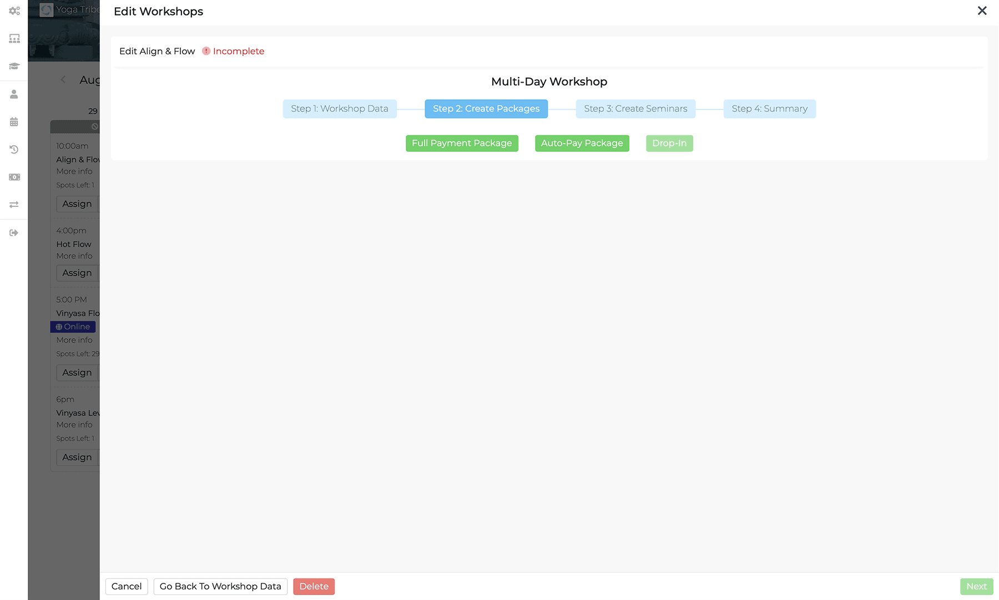Open the calendar icon in sidebar

14,122
